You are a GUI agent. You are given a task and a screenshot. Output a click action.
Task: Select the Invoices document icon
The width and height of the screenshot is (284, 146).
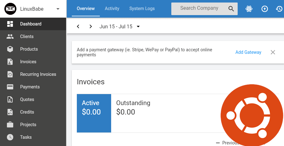10,62
